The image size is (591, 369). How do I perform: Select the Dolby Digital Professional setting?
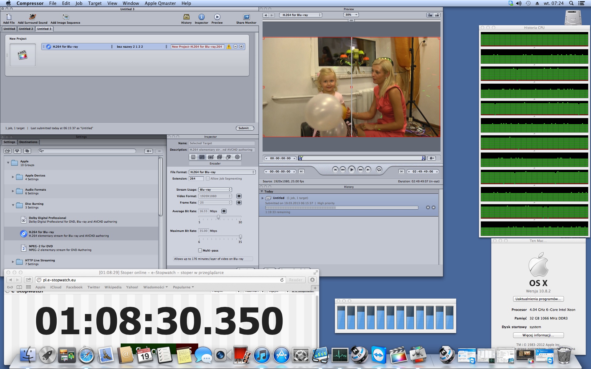tap(81, 220)
